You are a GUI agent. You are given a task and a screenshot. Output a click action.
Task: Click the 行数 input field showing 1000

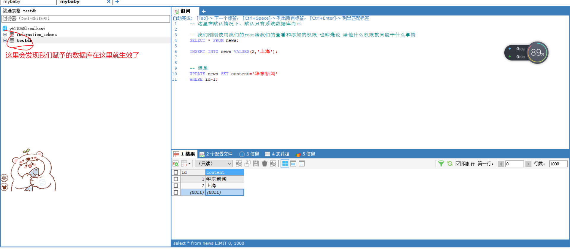pyautogui.click(x=558, y=164)
